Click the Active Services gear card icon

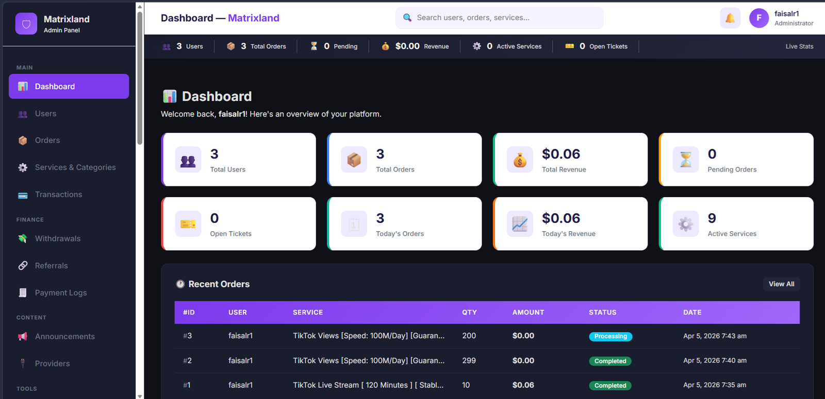(685, 224)
